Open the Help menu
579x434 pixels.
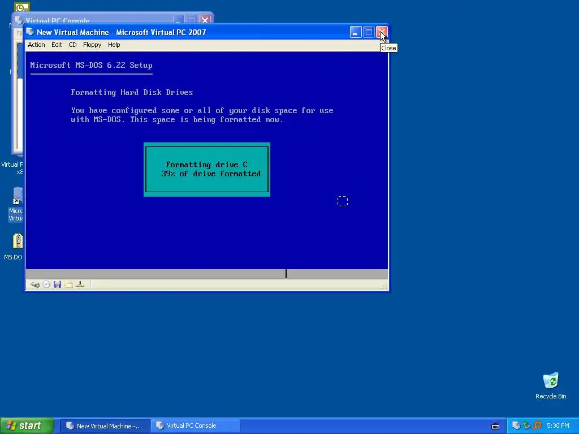(x=114, y=45)
